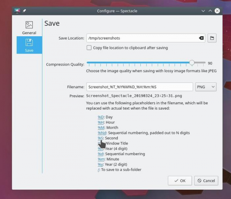The image size is (231, 199).
Task: Minimize the Configure window
Action: point(203,11)
